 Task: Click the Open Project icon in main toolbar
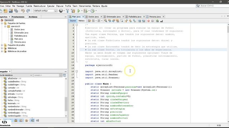click(11, 11)
